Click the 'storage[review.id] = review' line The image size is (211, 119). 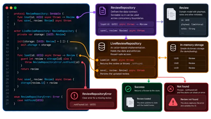[x=39, y=83]
